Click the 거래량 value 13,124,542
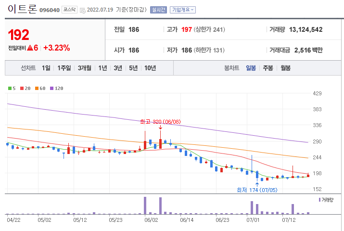This screenshot has height=231, width=344. (x=306, y=30)
